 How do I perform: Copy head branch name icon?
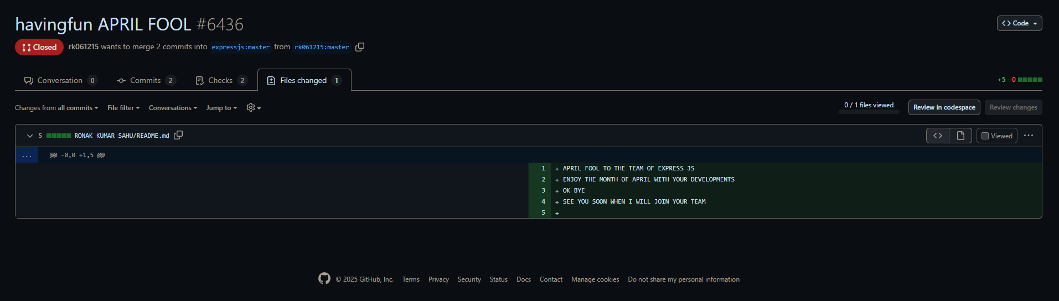coord(360,47)
